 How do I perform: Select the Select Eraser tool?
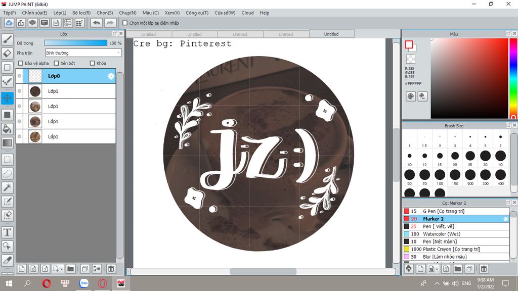pos(7,215)
